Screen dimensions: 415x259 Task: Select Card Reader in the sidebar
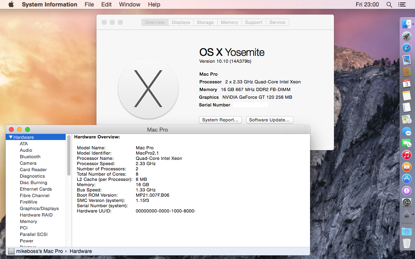(x=33, y=170)
